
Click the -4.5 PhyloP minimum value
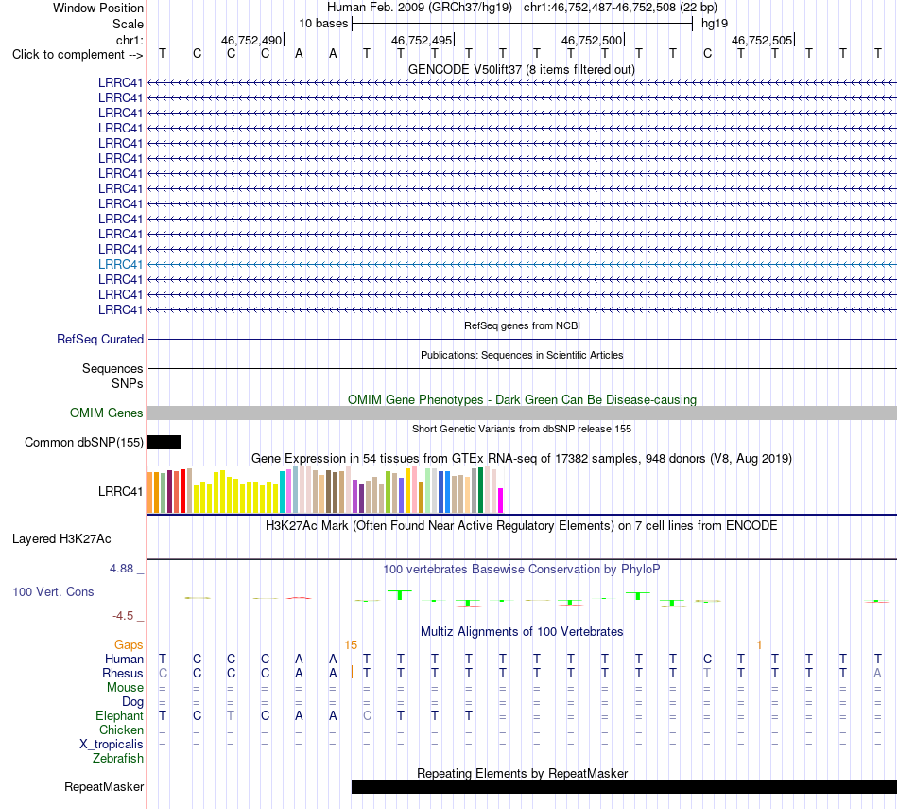pos(123,616)
